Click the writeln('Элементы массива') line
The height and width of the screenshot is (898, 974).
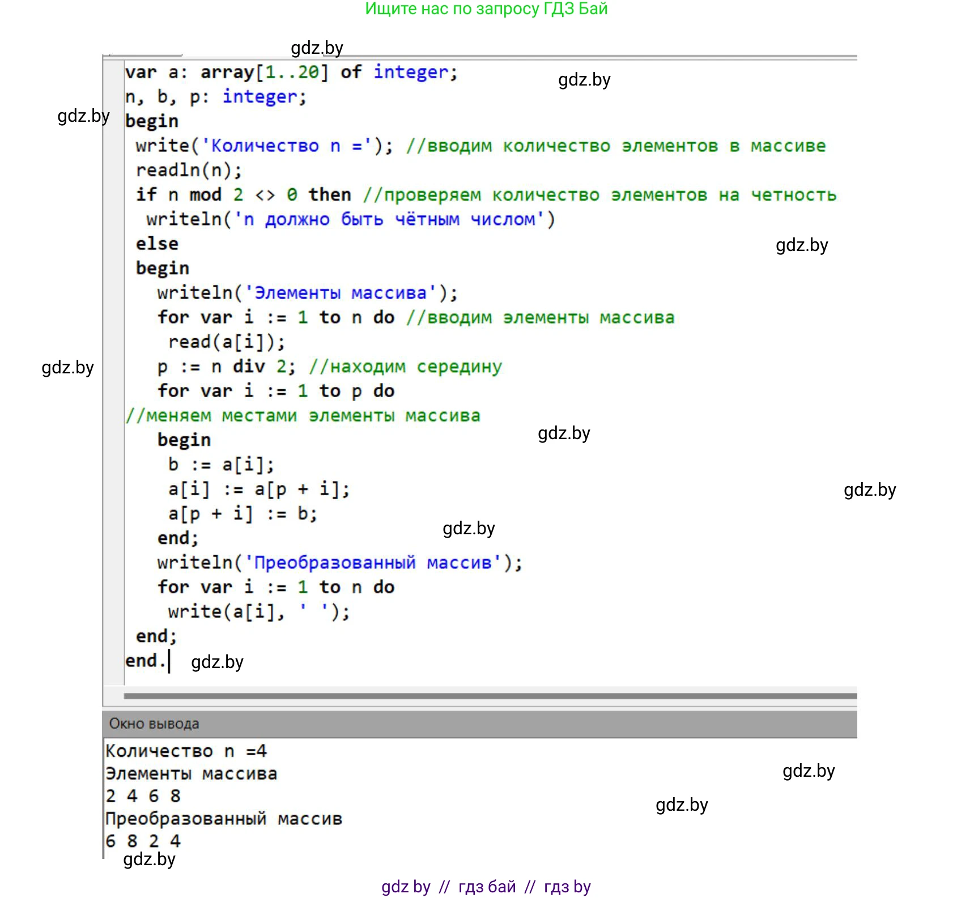[x=307, y=293]
